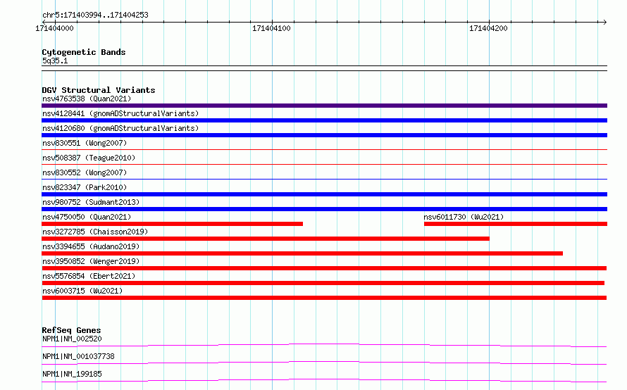Click the 171404200 ruler coordinate

488,28
